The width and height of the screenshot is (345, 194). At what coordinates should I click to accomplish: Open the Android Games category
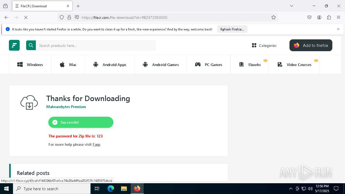click(x=161, y=65)
